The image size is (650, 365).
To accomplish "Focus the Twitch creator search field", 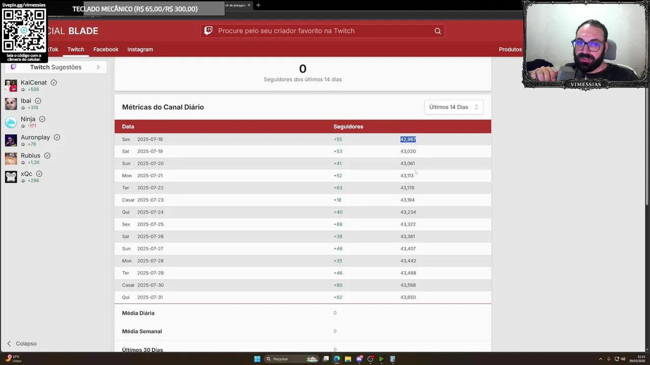I will [x=322, y=31].
